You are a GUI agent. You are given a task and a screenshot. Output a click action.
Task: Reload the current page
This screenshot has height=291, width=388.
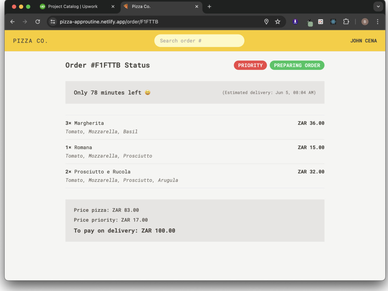(38, 22)
